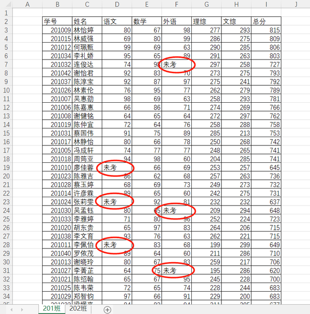Click 未考 cell in 李佩伯 row

click(x=117, y=245)
